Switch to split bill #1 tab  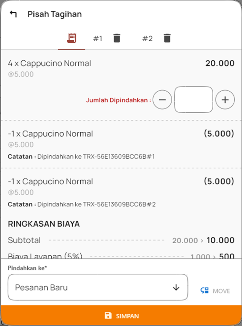tap(97, 39)
